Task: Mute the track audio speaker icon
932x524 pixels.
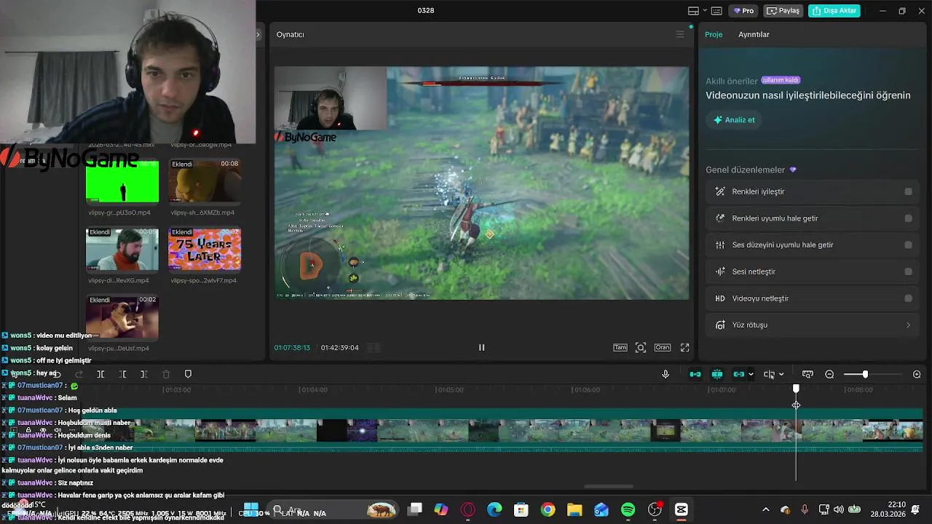Action: click(x=58, y=430)
